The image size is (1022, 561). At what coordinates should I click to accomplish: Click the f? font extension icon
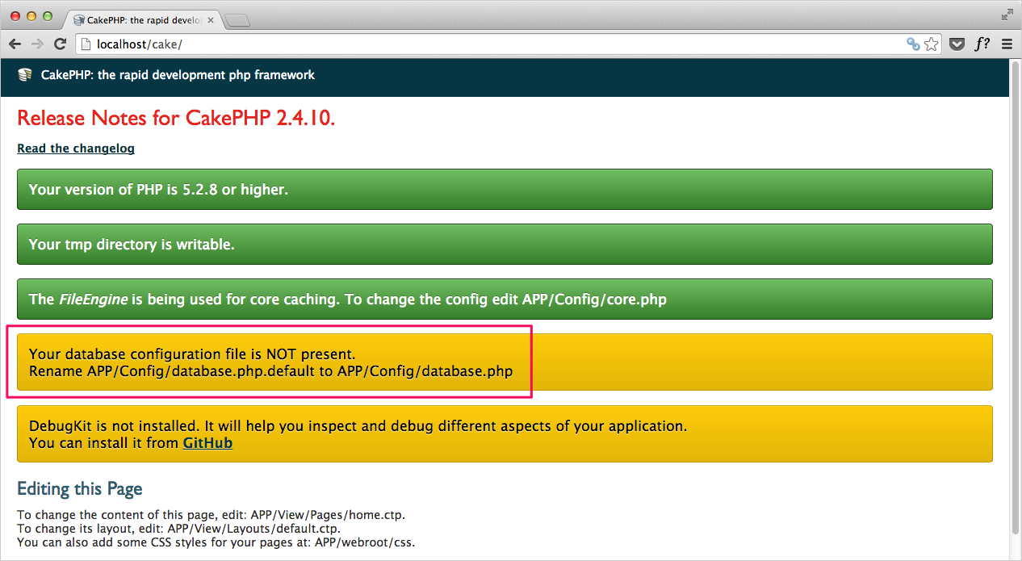(982, 44)
